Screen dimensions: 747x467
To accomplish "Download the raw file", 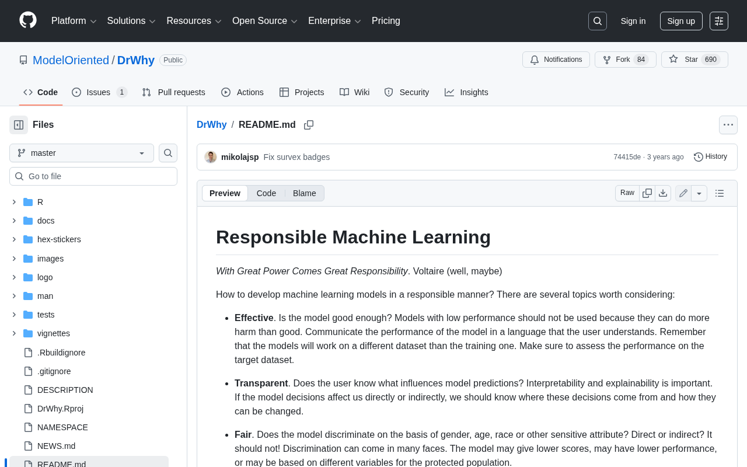I will [663, 193].
